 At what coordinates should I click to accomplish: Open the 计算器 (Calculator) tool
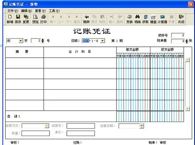tap(163, 19)
